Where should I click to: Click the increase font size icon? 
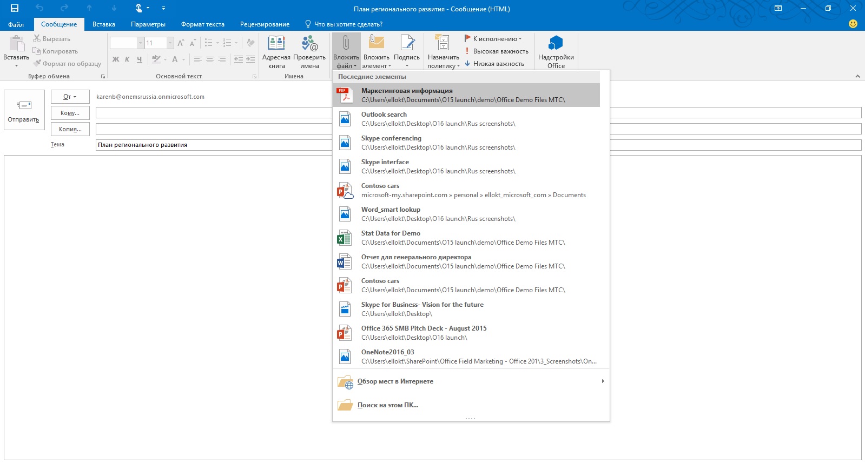pos(181,43)
